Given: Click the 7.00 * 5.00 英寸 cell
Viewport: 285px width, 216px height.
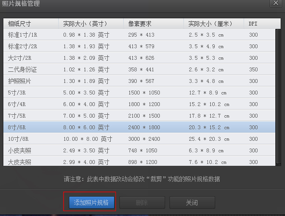Looking at the screenshot, I should pyautogui.click(x=86, y=116).
